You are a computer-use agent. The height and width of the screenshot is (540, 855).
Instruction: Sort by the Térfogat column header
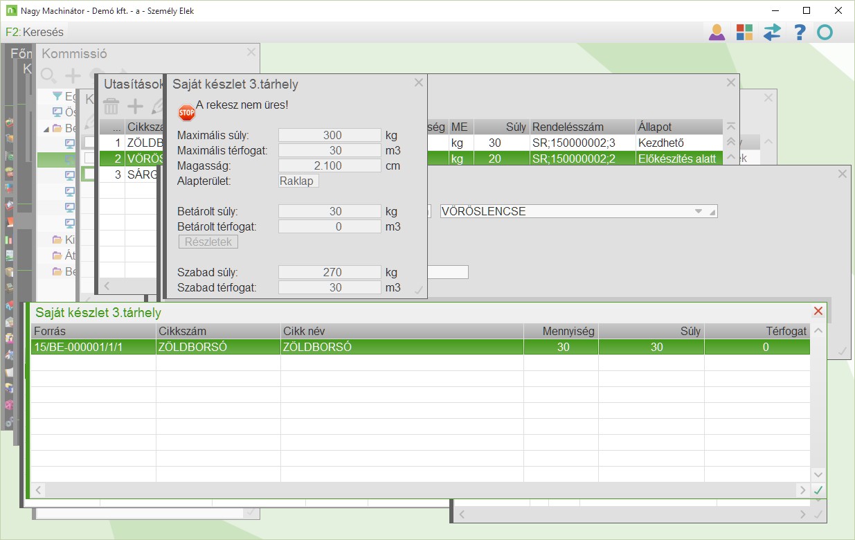[757, 331]
